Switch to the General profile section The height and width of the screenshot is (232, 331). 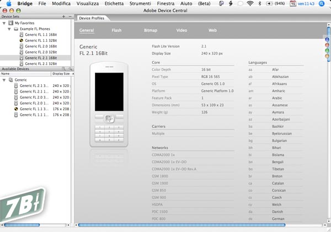point(87,30)
